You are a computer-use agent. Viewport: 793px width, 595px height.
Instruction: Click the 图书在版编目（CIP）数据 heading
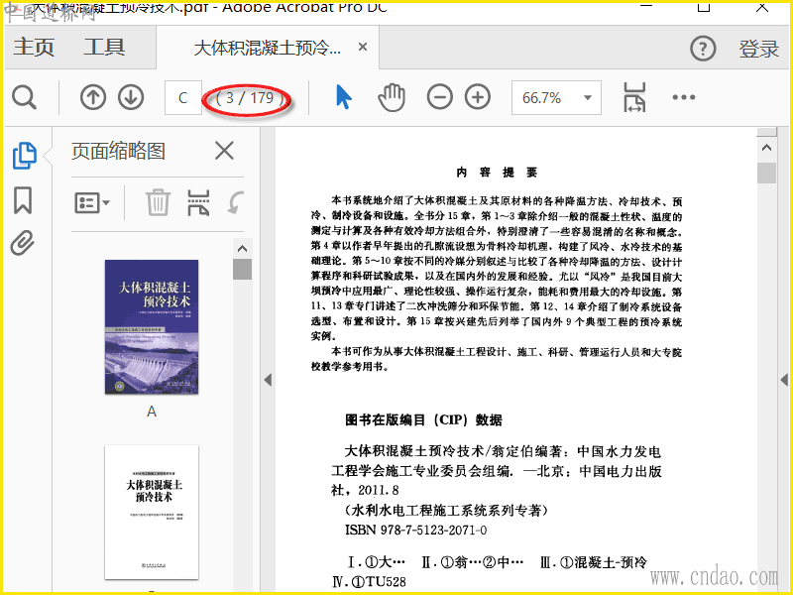[424, 419]
